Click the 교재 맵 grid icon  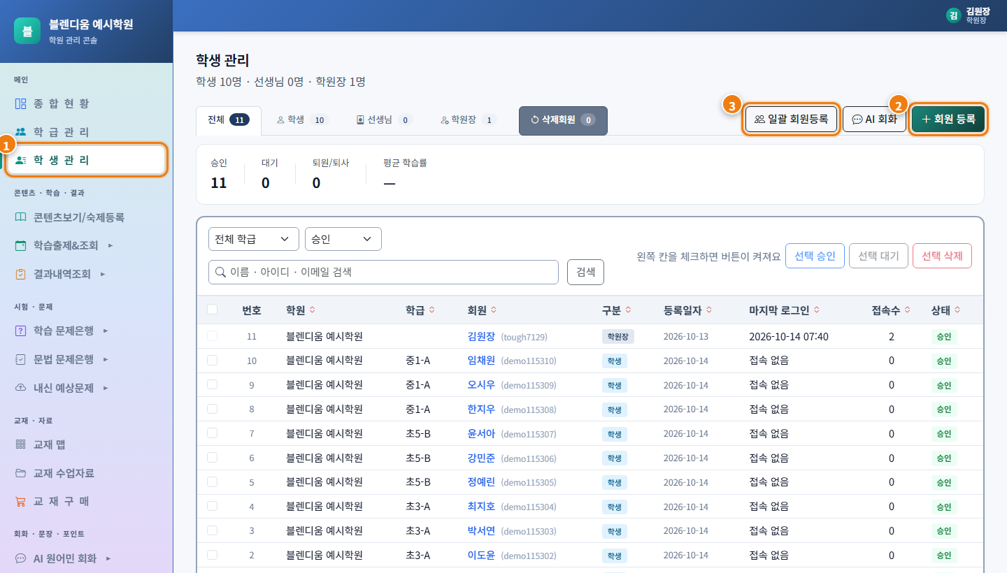click(x=21, y=444)
